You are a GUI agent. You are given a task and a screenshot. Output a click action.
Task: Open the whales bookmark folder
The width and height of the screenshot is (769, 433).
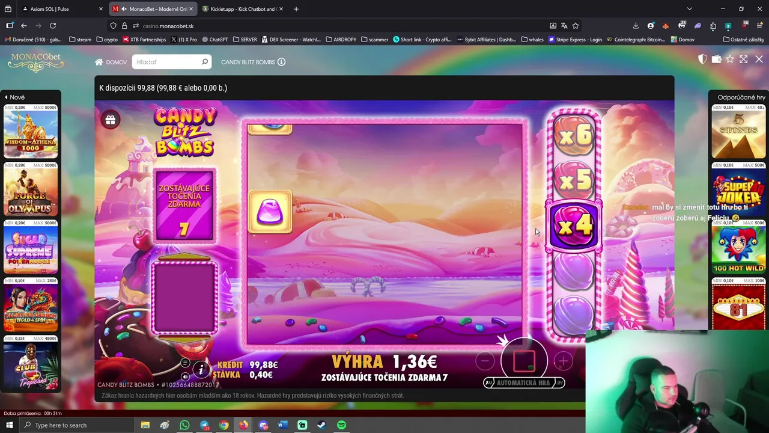point(532,40)
